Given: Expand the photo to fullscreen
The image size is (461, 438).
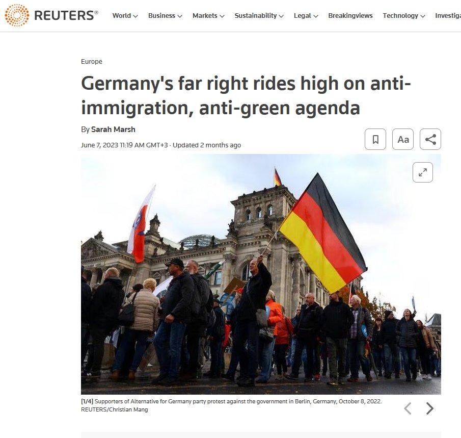Looking at the screenshot, I should pyautogui.click(x=422, y=172).
